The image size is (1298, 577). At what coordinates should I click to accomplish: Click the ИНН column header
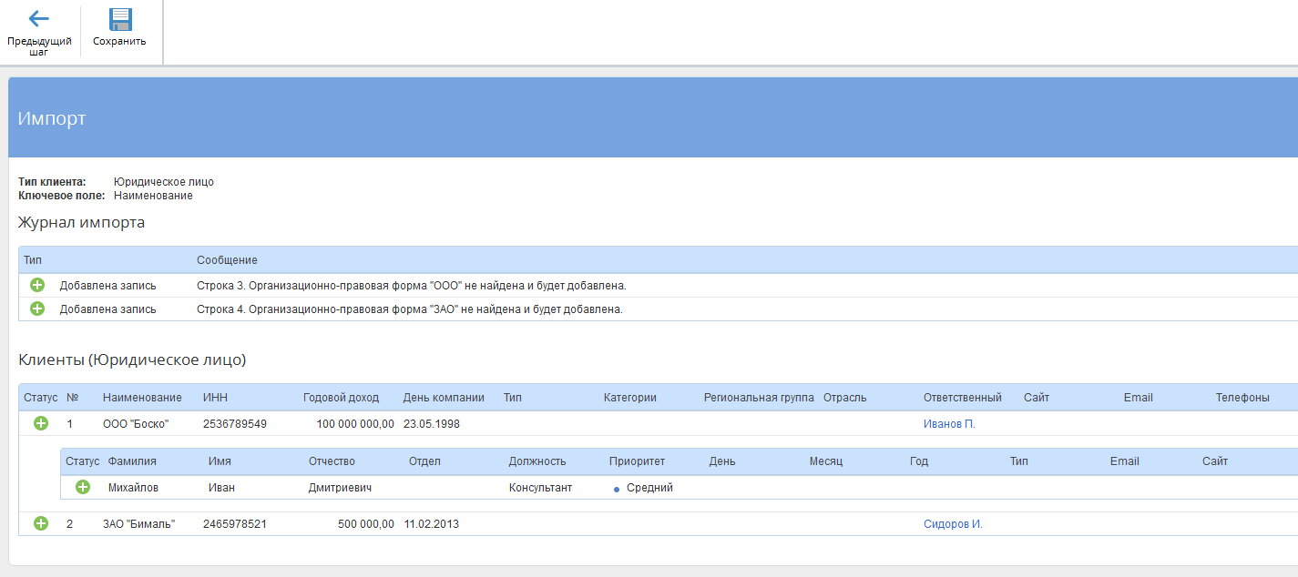click(x=215, y=398)
